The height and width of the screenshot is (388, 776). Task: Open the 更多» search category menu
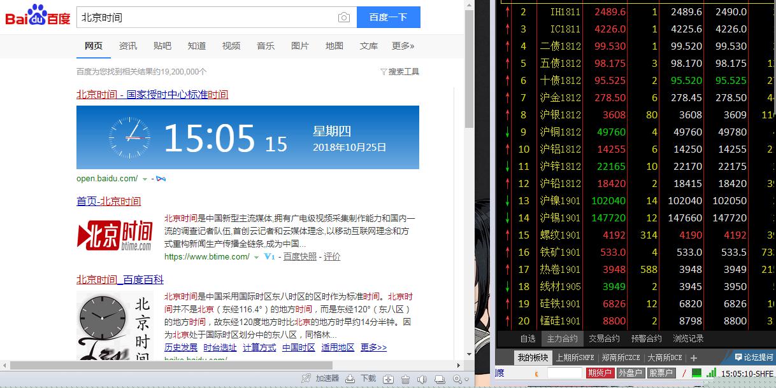point(403,46)
